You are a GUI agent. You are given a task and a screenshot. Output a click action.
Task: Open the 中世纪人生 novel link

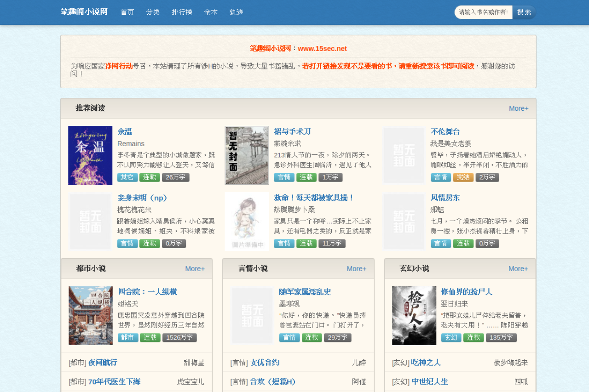(430, 382)
